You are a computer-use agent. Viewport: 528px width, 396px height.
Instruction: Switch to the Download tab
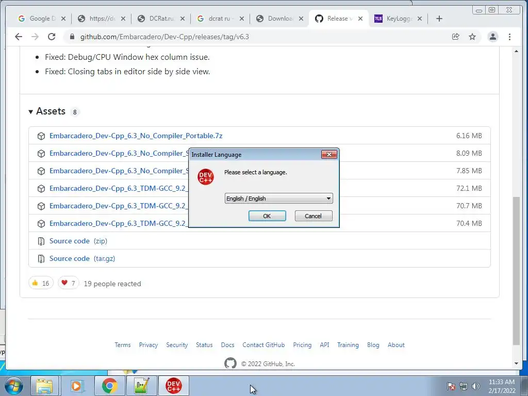point(279,19)
